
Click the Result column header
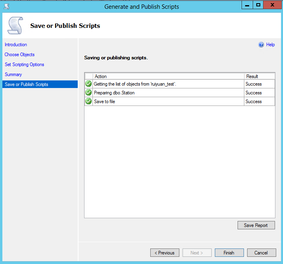pos(259,76)
